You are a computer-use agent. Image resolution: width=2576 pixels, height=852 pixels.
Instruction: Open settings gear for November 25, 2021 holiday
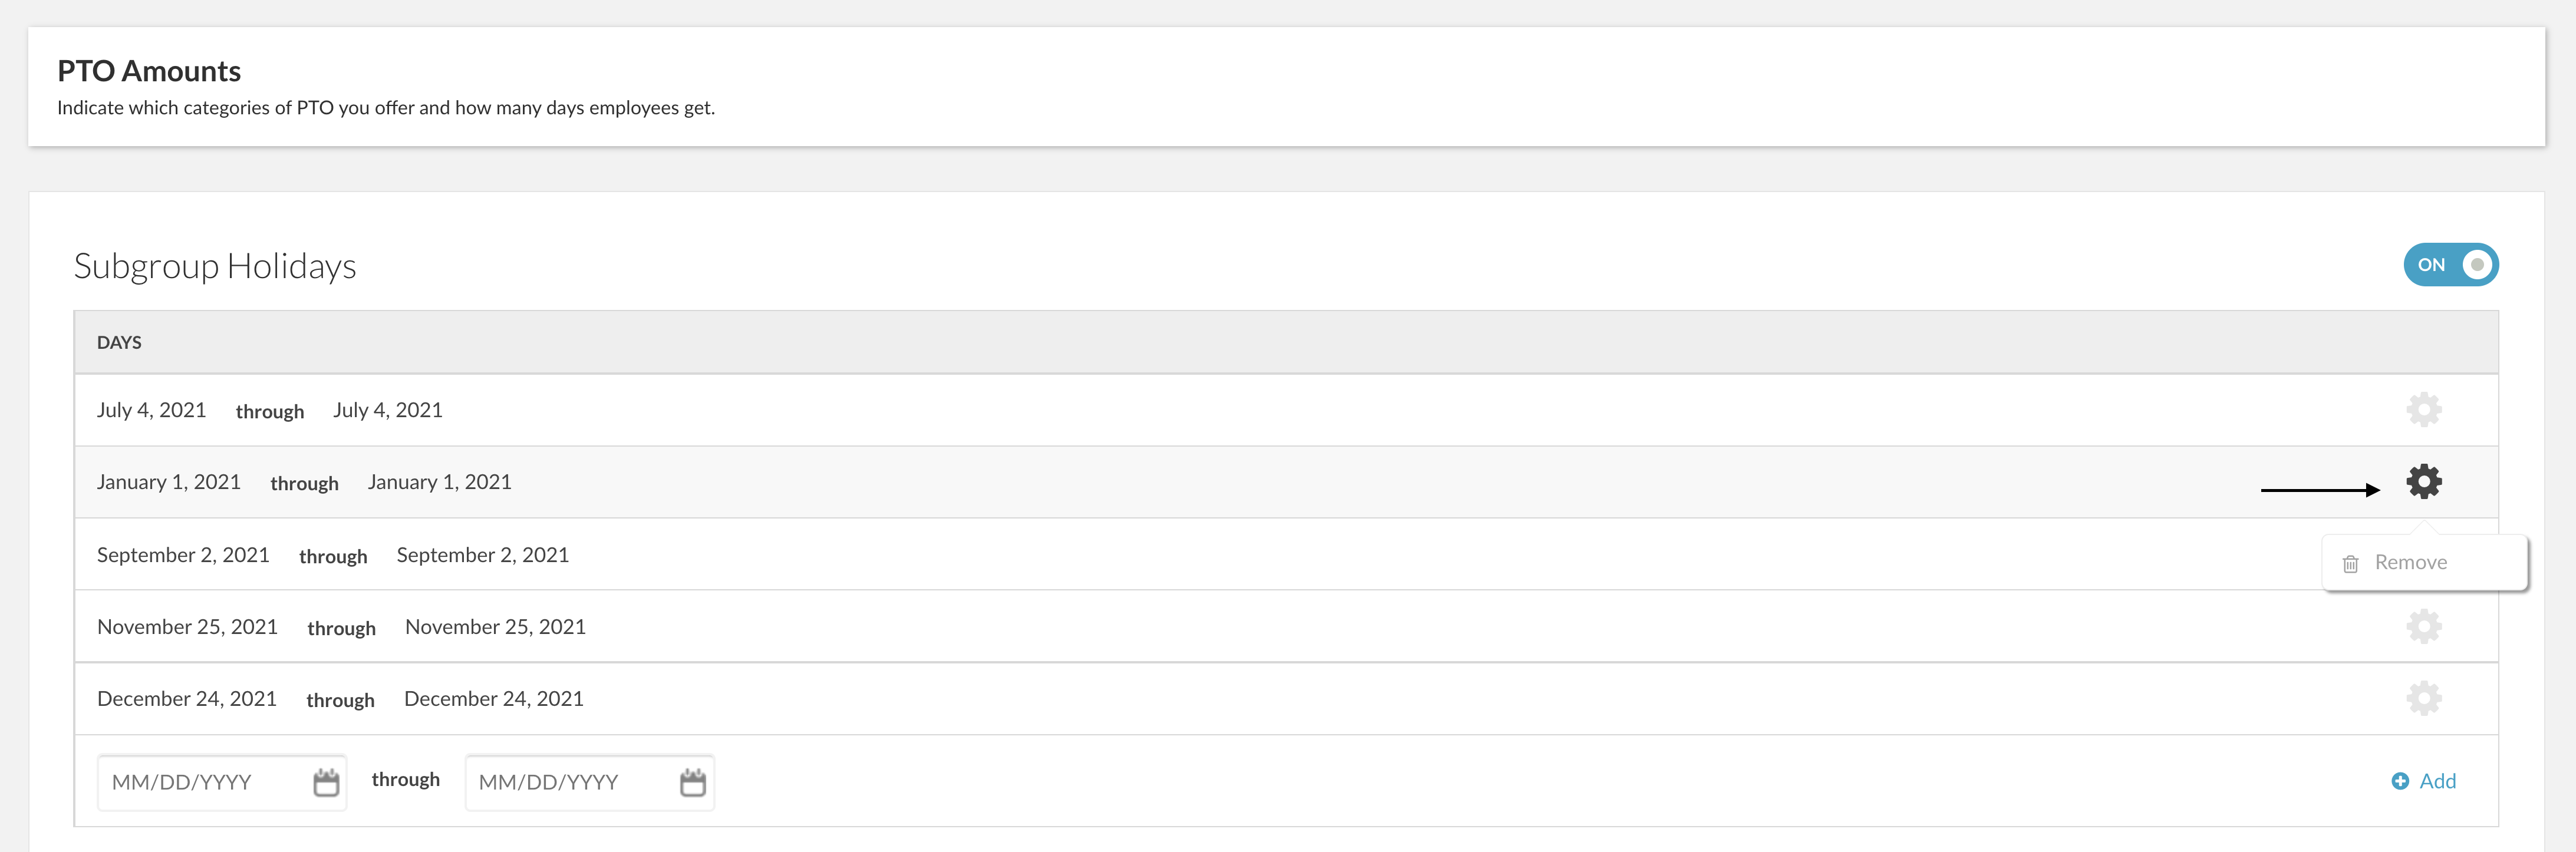coord(2423,627)
